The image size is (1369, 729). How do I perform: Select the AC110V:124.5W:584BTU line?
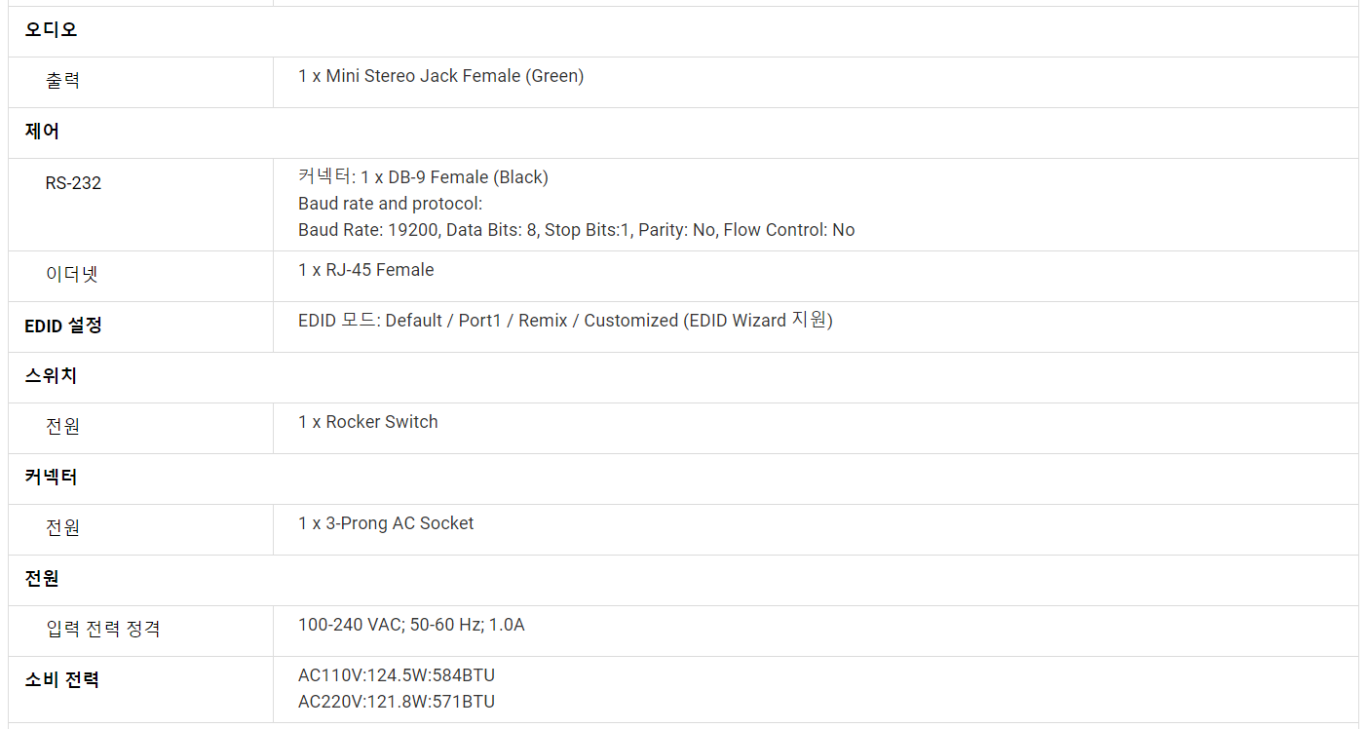(x=397, y=675)
